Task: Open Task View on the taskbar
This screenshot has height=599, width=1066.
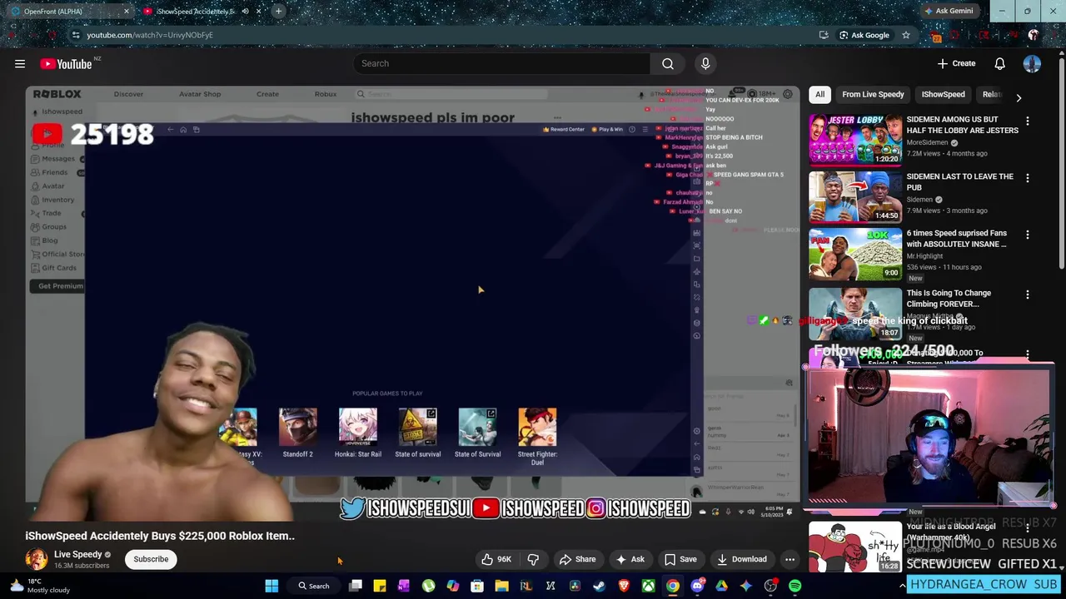Action: point(356,586)
